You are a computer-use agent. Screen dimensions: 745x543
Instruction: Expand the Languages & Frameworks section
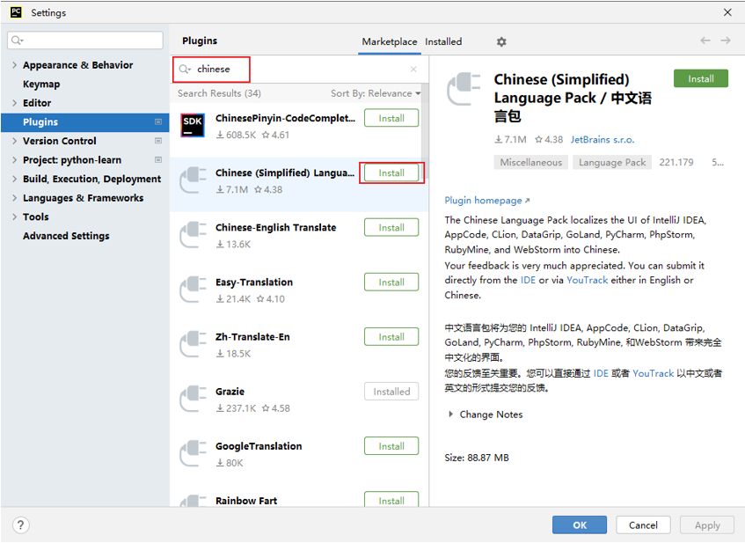tap(14, 198)
